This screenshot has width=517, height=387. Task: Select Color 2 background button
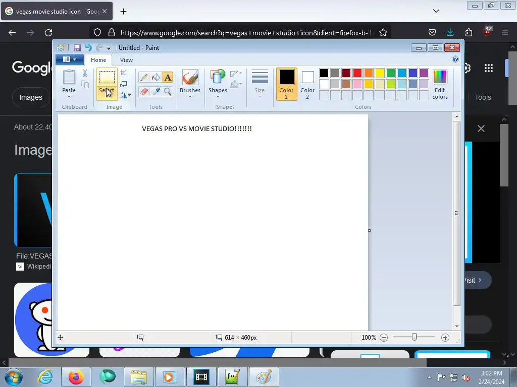(307, 84)
